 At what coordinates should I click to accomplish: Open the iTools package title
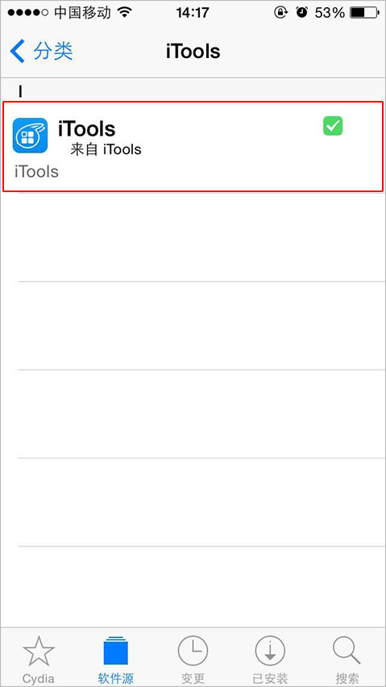click(86, 129)
